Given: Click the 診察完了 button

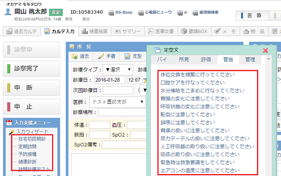Looking at the screenshot, I should 31,69.
